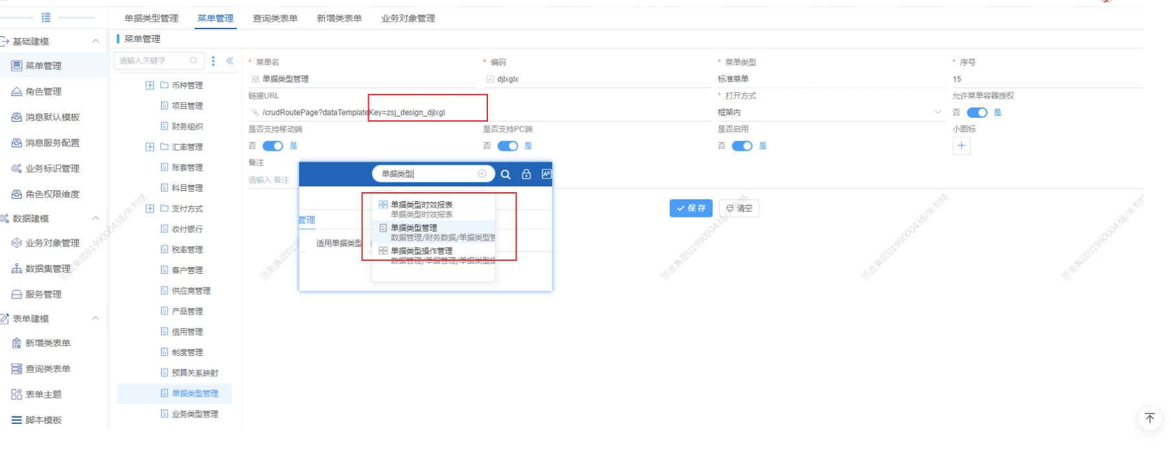Switch to 单据类型管理 tab
This screenshot has height=475, width=1172.
click(151, 18)
